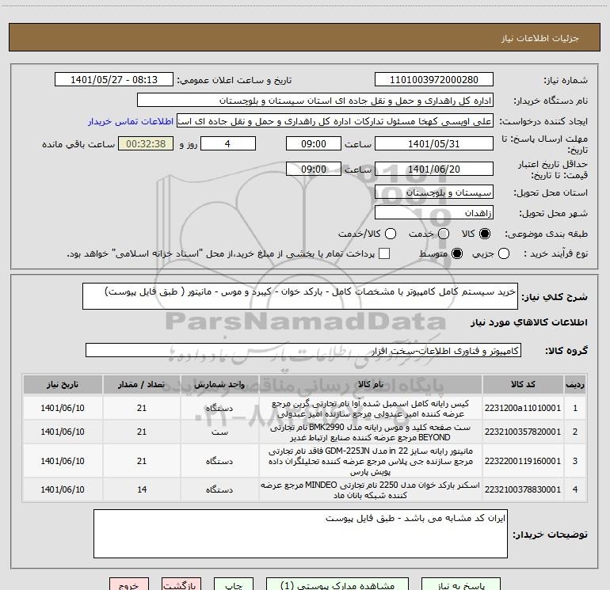Click the need number field 1101003972000280
Viewport: 610px width, 590px height.
(x=434, y=80)
